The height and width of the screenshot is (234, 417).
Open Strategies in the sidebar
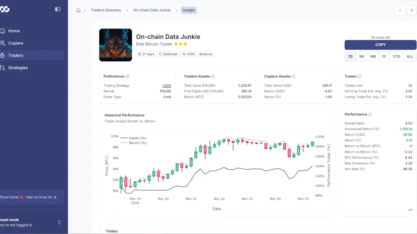[x=18, y=68]
